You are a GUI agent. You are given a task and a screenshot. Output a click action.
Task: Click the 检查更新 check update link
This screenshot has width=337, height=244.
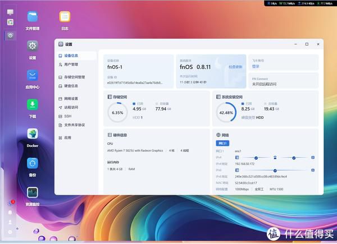pyautogui.click(x=235, y=67)
